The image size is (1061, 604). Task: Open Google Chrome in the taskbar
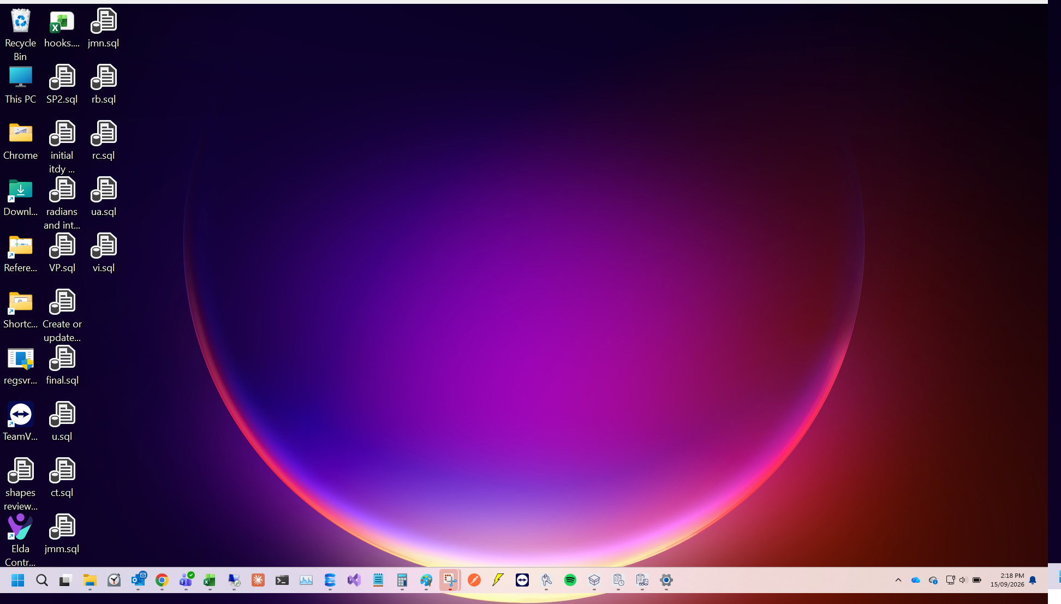(162, 580)
